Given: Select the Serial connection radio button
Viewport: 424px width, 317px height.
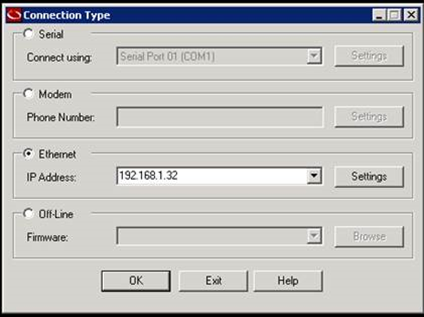Looking at the screenshot, I should pyautogui.click(x=28, y=34).
